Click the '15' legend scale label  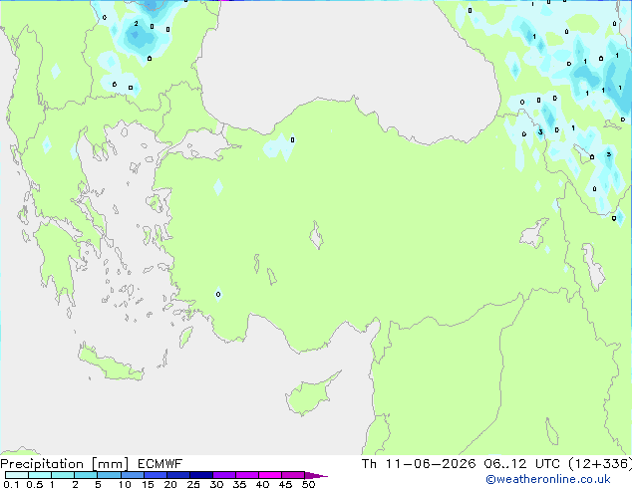click(148, 484)
